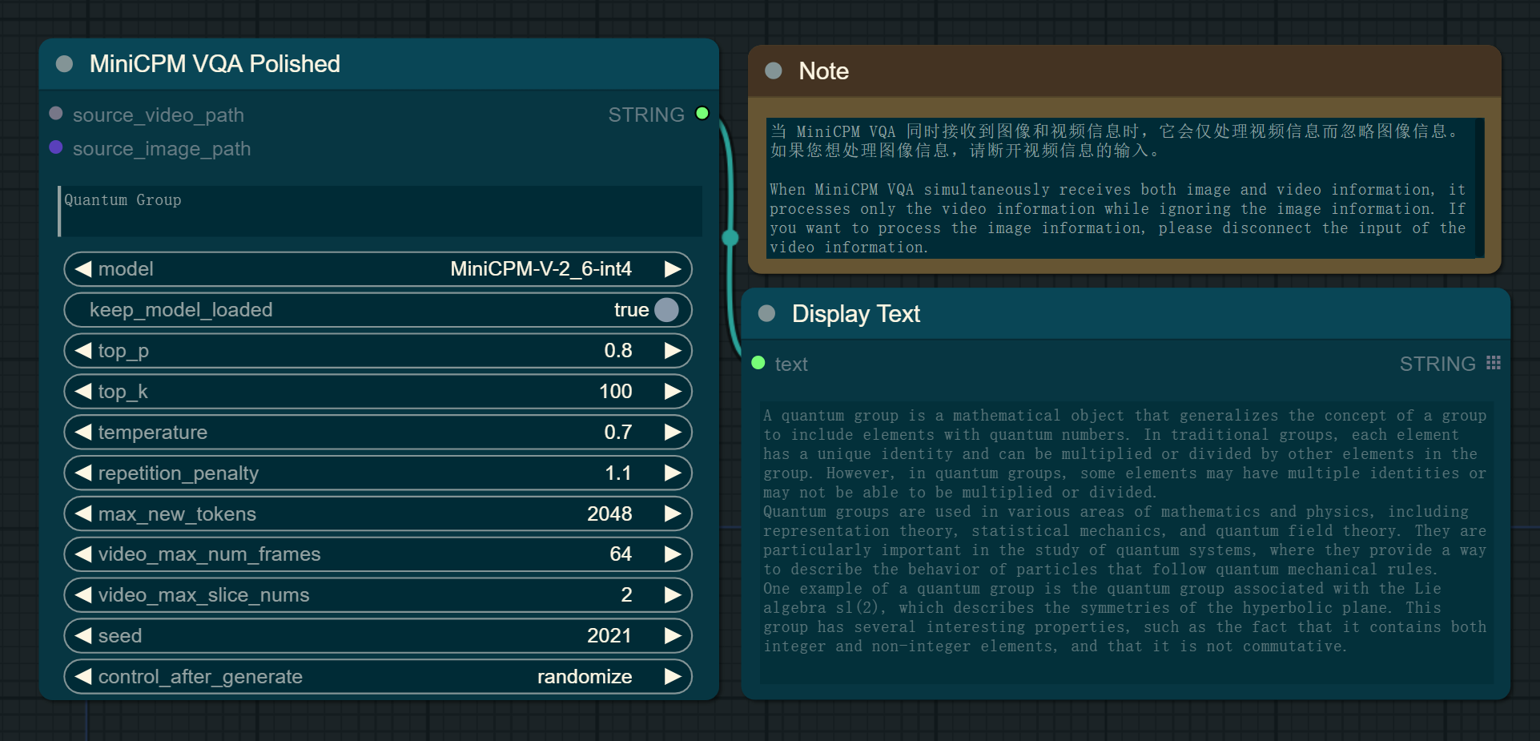The width and height of the screenshot is (1540, 741).
Task: Click the temperature value 0.7
Action: (618, 433)
